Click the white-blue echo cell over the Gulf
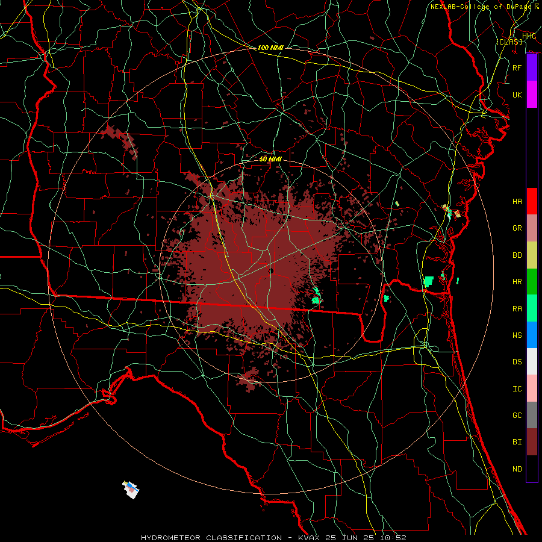Screen dimensions: 542x542 [x=131, y=490]
